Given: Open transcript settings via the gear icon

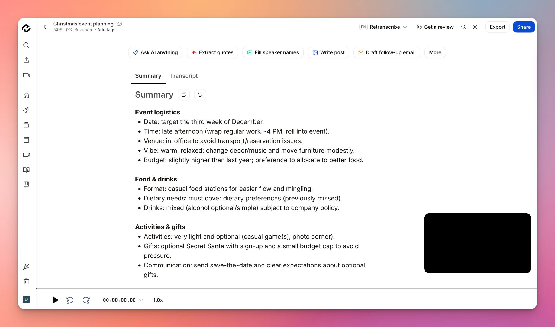Looking at the screenshot, I should [x=475, y=27].
